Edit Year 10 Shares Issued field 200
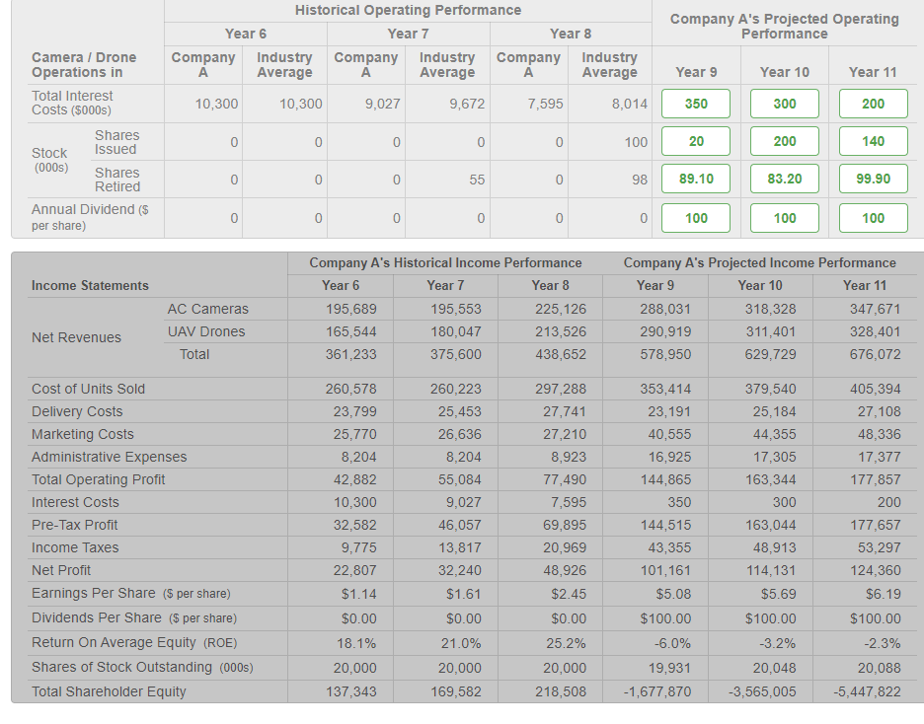The width and height of the screenshot is (924, 724). [785, 141]
